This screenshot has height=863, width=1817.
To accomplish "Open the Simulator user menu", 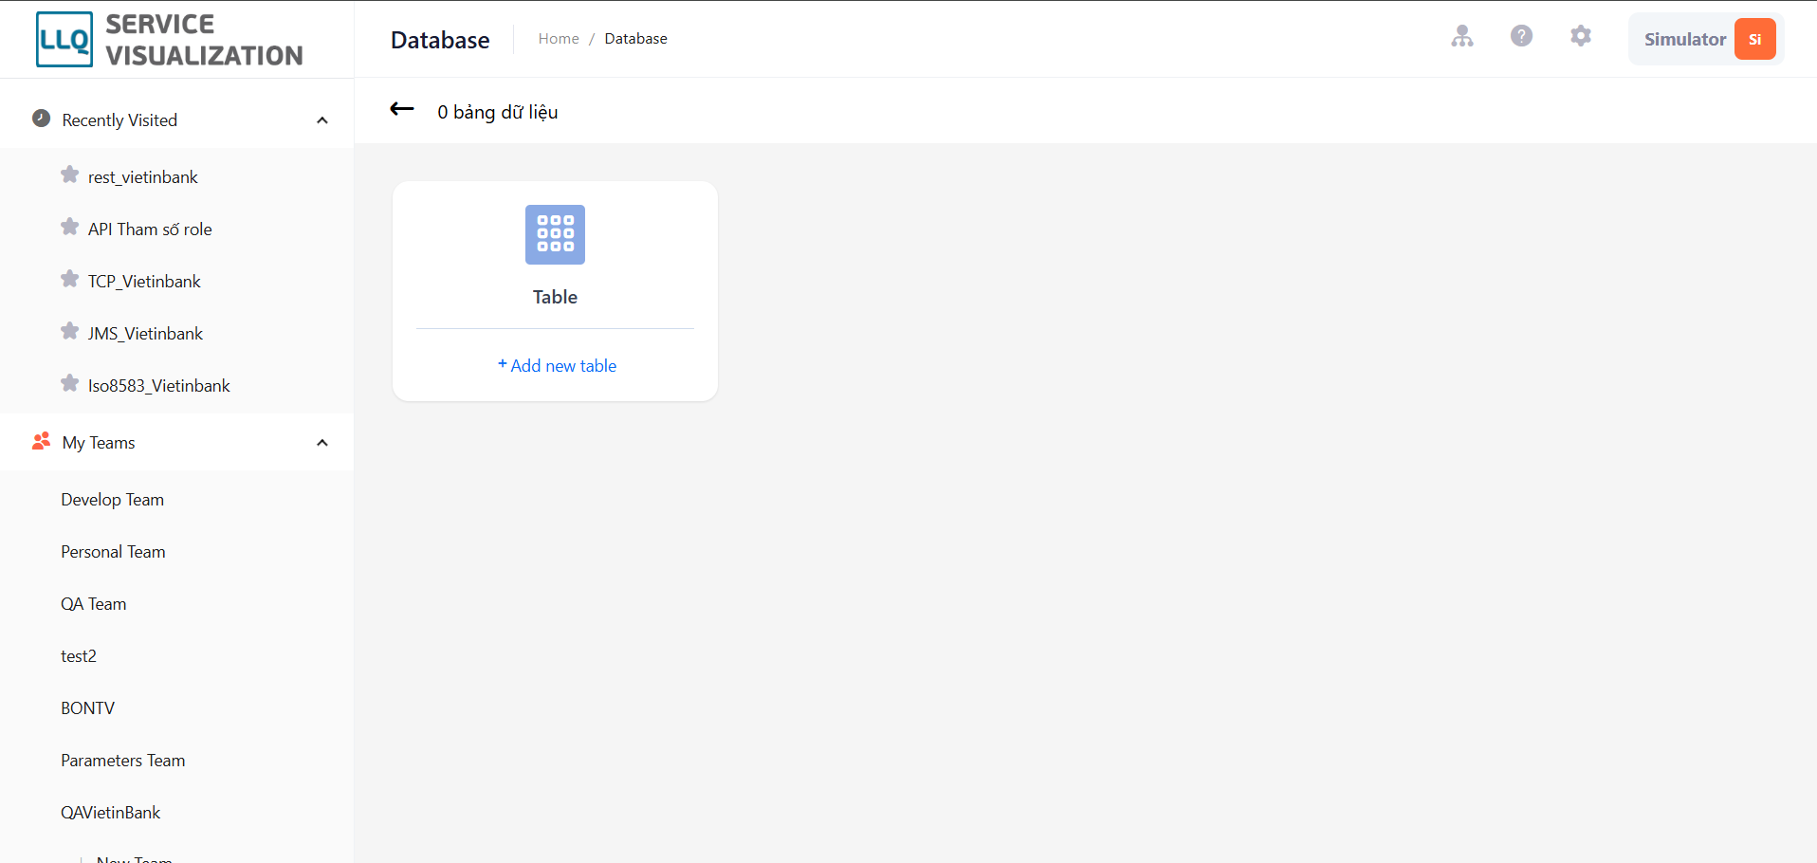I will point(1705,39).
